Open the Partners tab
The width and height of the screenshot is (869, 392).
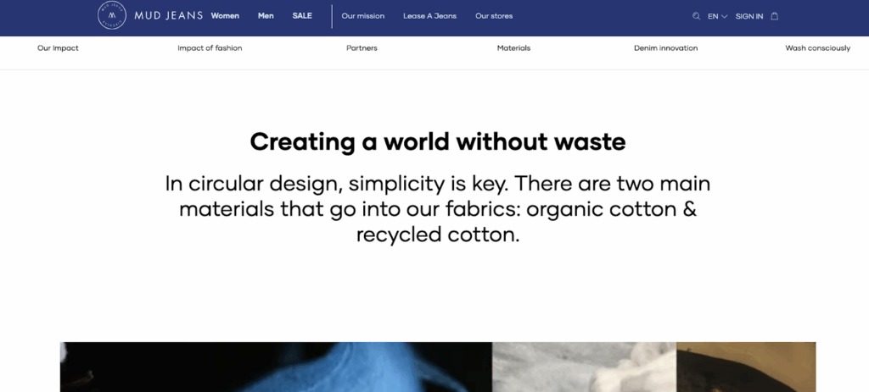pos(362,48)
